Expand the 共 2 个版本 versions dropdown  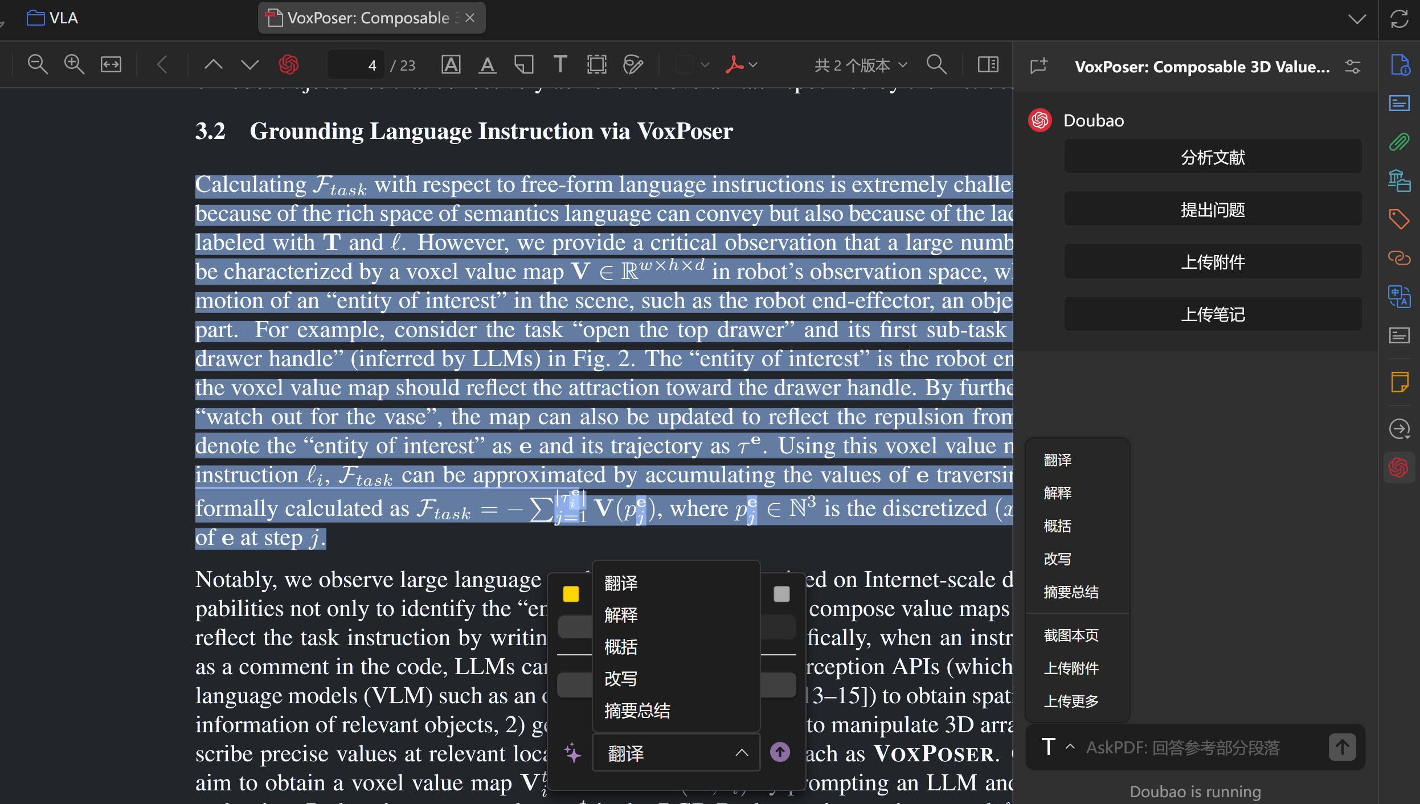coord(861,65)
